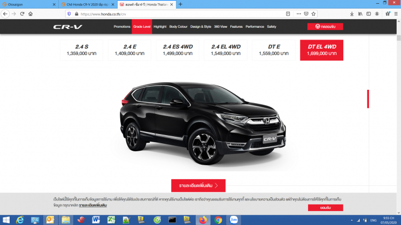
Task: Bookmark this page with the star icon
Action: point(313,14)
